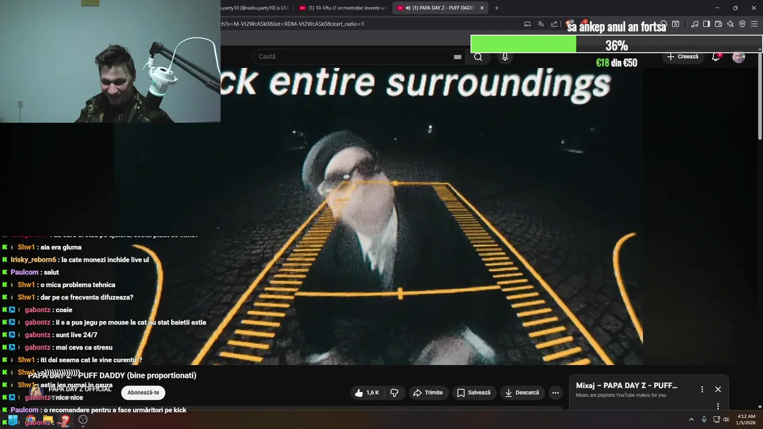Viewport: 763px width, 429px height.
Task: Open the browser AI sparkle icon
Action: (x=730, y=24)
